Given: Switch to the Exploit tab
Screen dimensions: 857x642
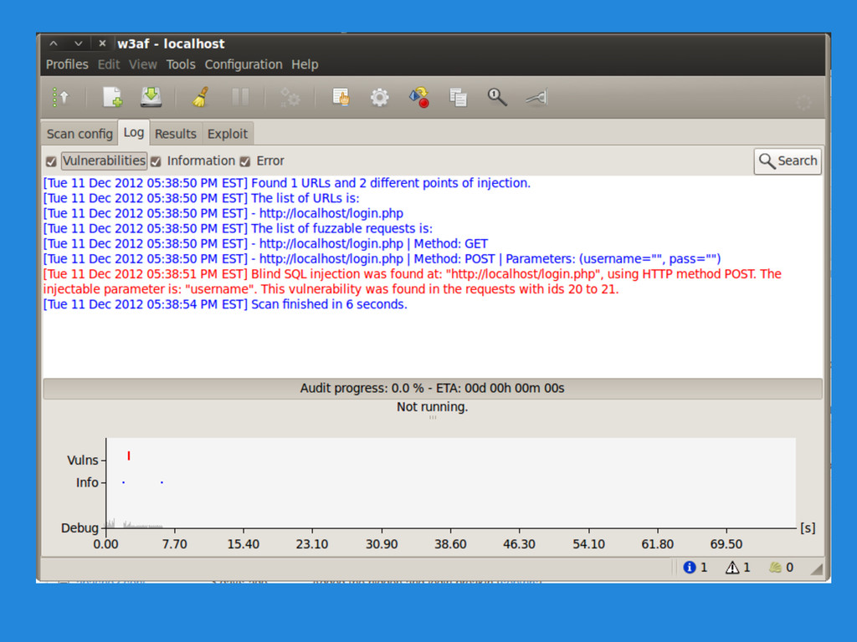Looking at the screenshot, I should (x=228, y=134).
